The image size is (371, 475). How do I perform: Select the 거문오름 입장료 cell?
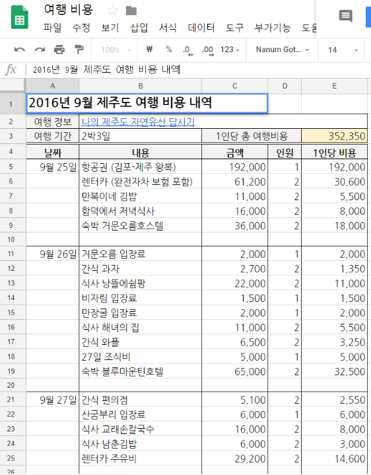click(x=141, y=254)
